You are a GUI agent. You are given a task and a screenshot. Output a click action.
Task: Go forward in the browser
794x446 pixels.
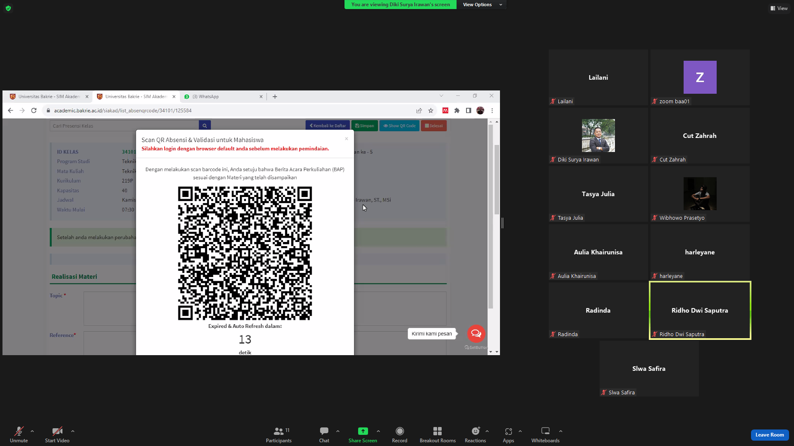(x=22, y=111)
